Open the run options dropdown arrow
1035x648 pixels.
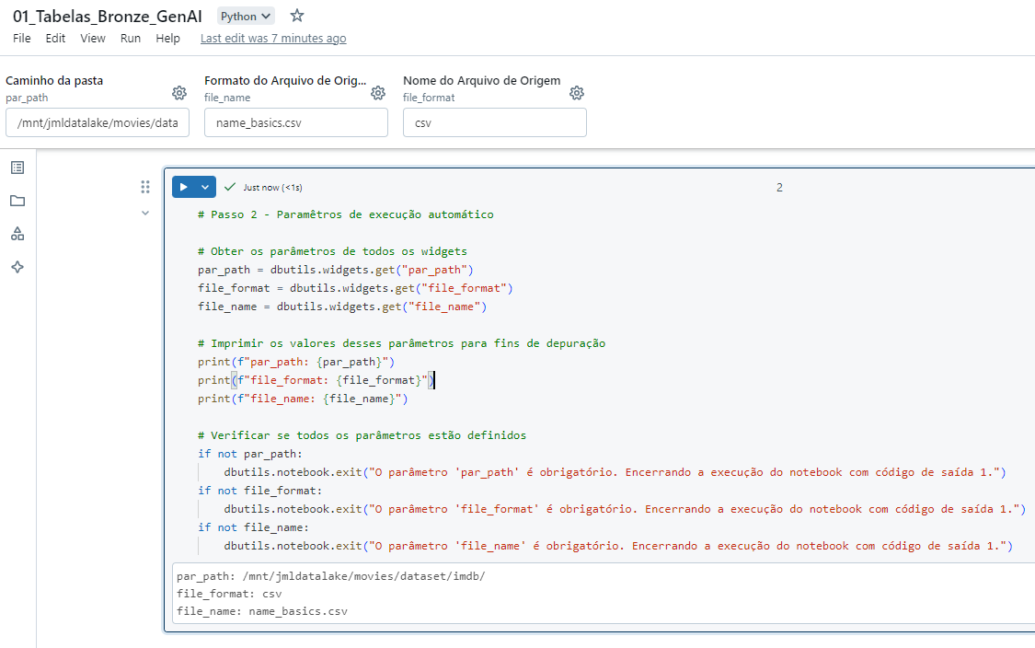click(205, 187)
